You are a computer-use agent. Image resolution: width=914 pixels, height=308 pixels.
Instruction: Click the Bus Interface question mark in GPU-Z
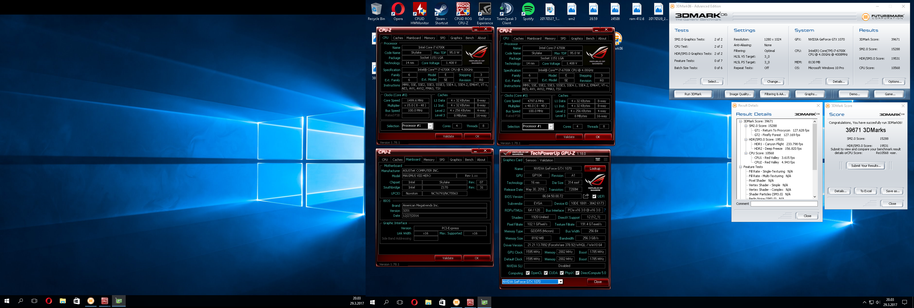click(x=605, y=210)
